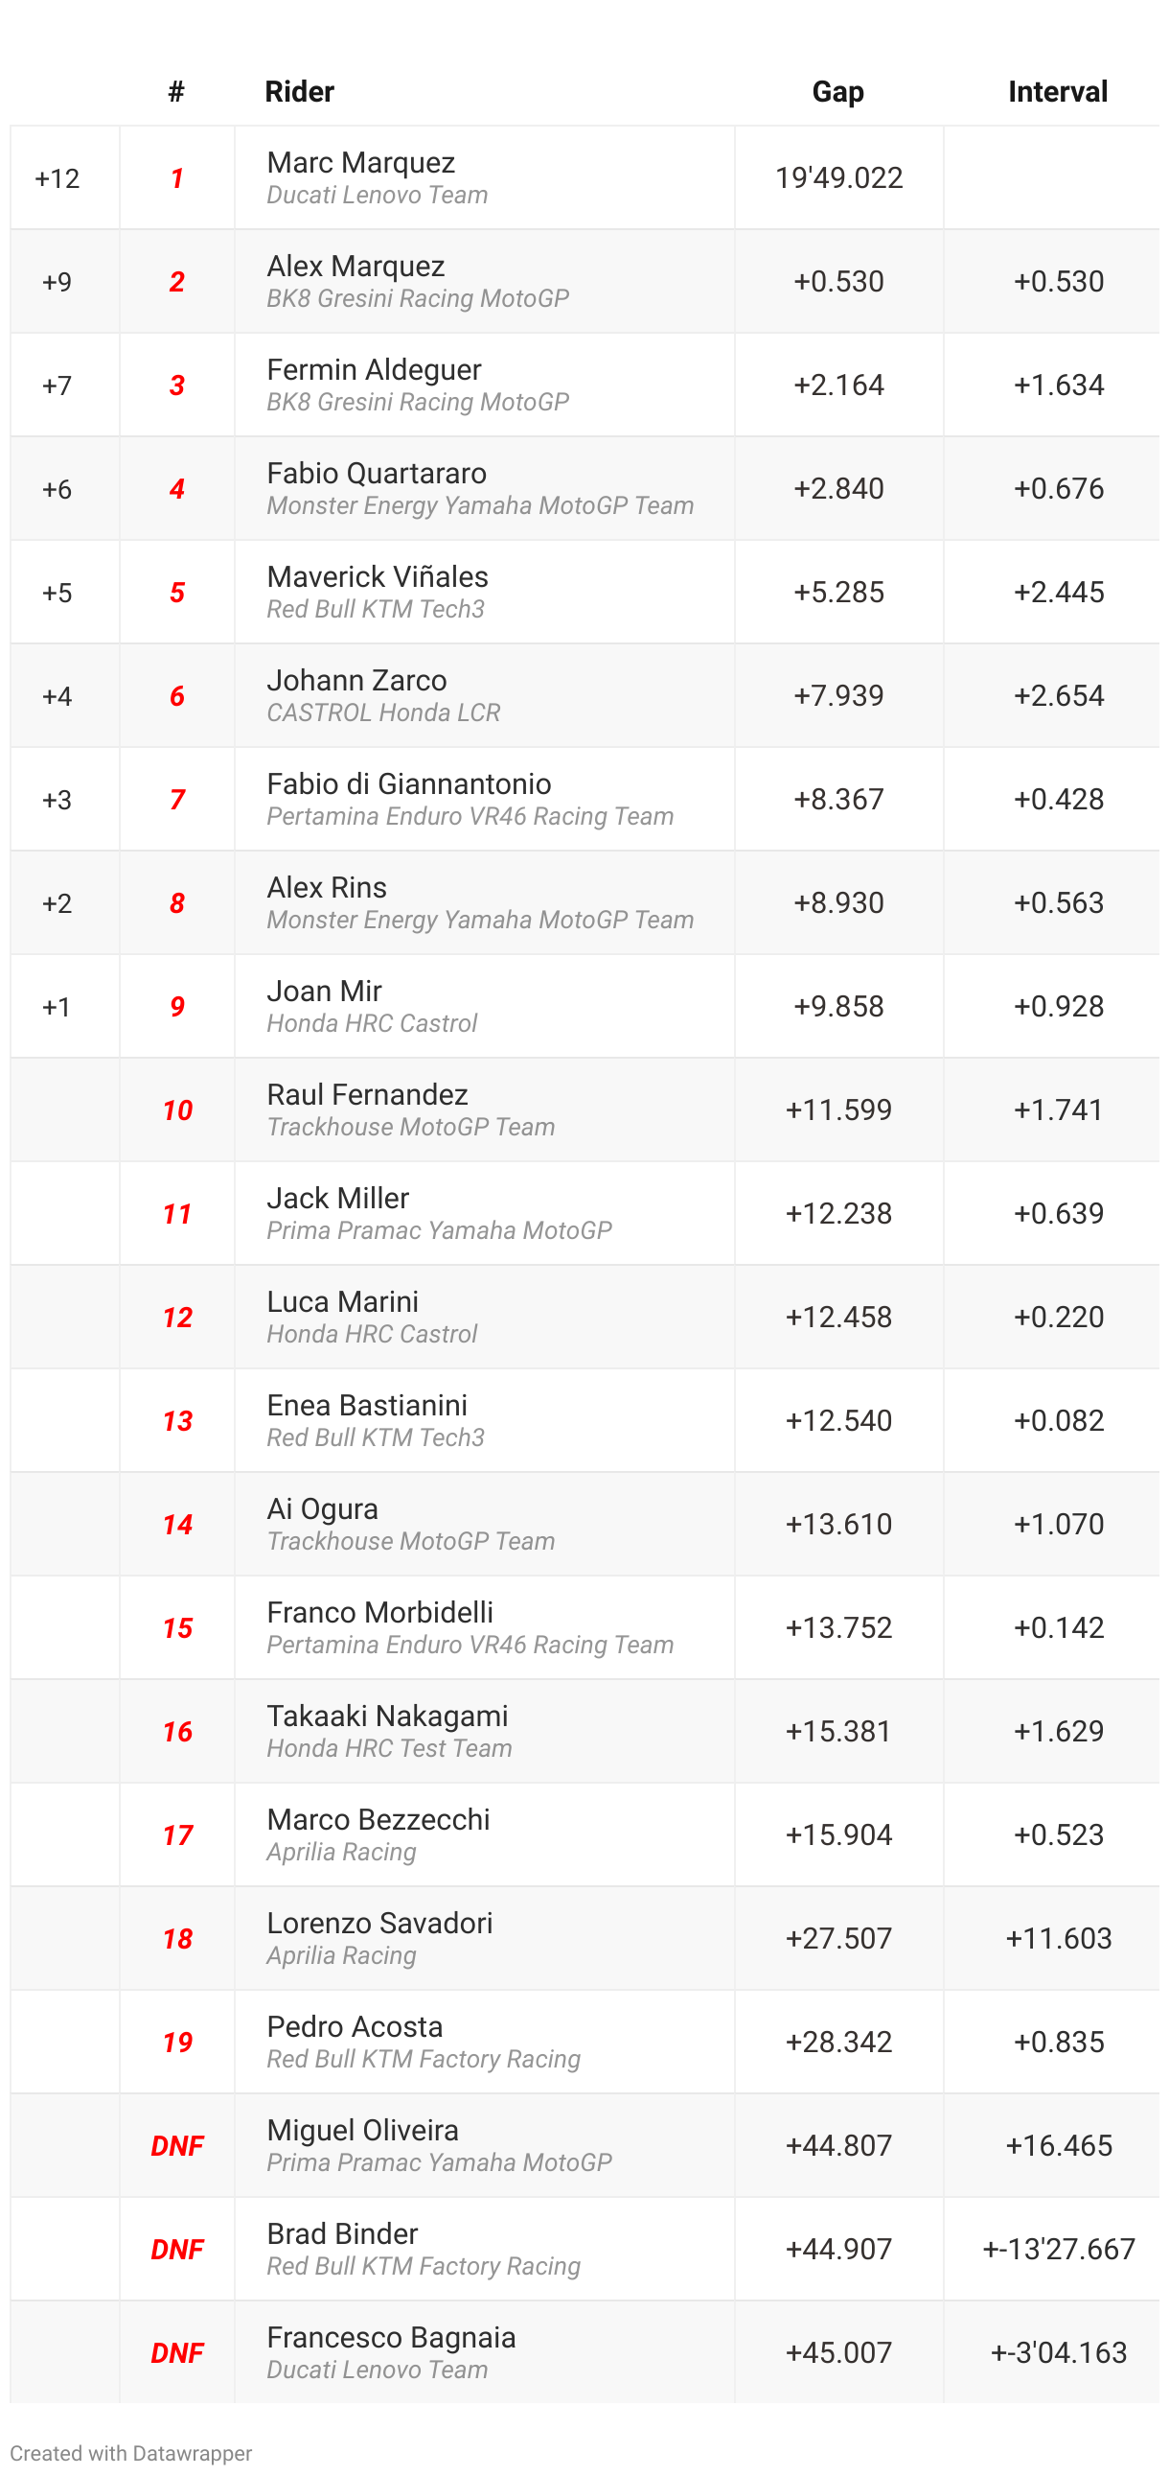Click Alex Marquez in second place

pyautogui.click(x=355, y=267)
